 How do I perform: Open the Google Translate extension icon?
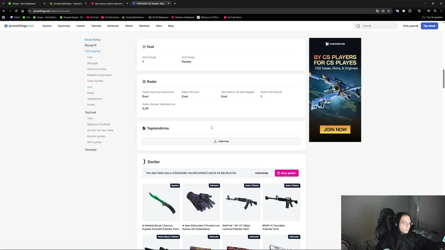[397, 11]
